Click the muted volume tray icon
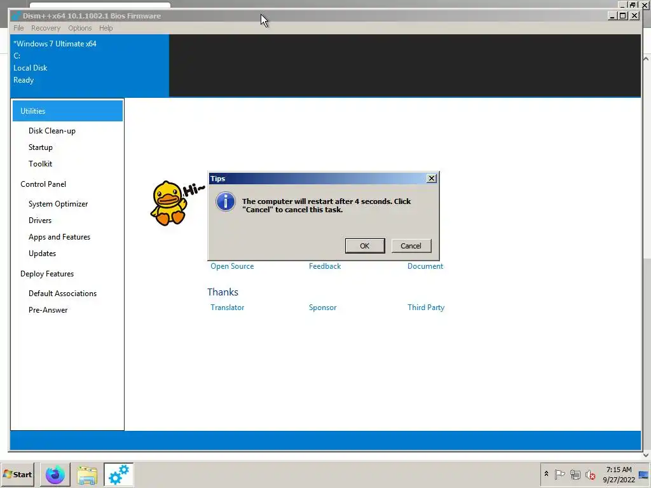The image size is (651, 488). [590, 474]
